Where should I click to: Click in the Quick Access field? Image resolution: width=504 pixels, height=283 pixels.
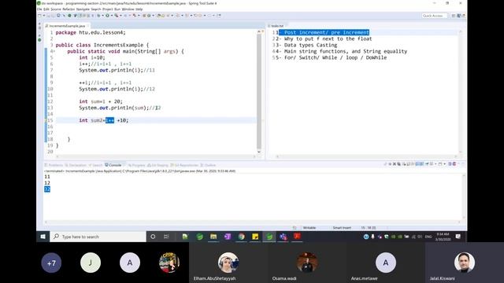tap(434, 16)
